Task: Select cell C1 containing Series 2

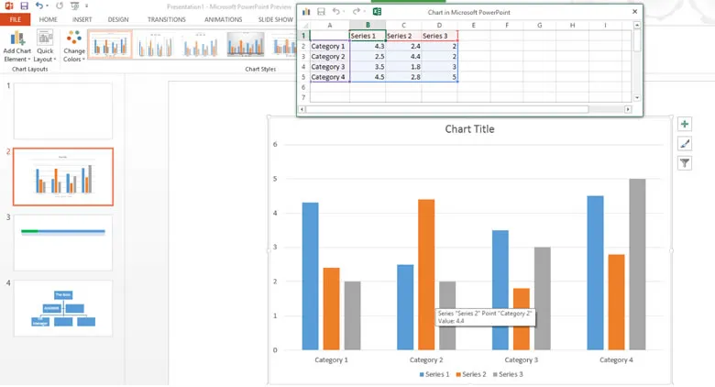Action: point(403,36)
